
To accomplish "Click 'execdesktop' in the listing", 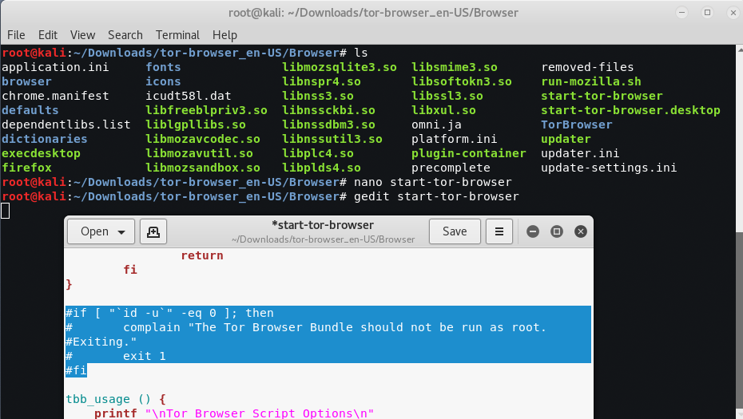I will coord(42,153).
